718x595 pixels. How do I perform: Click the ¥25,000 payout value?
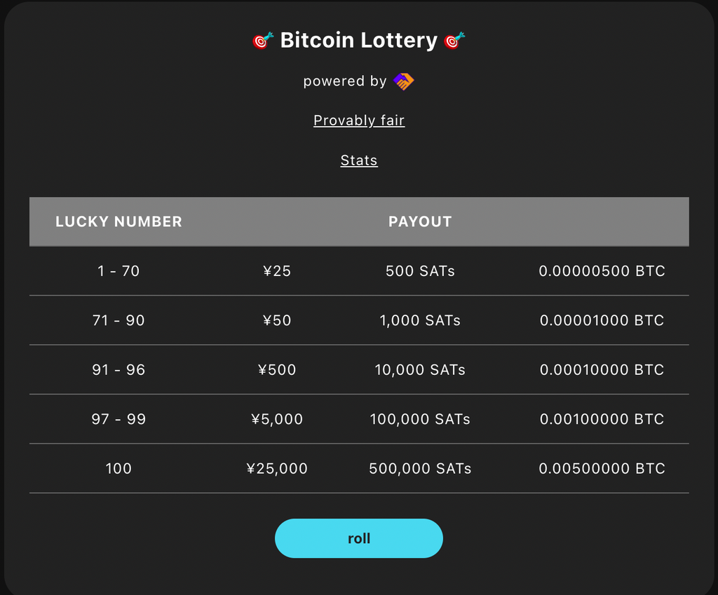click(277, 469)
